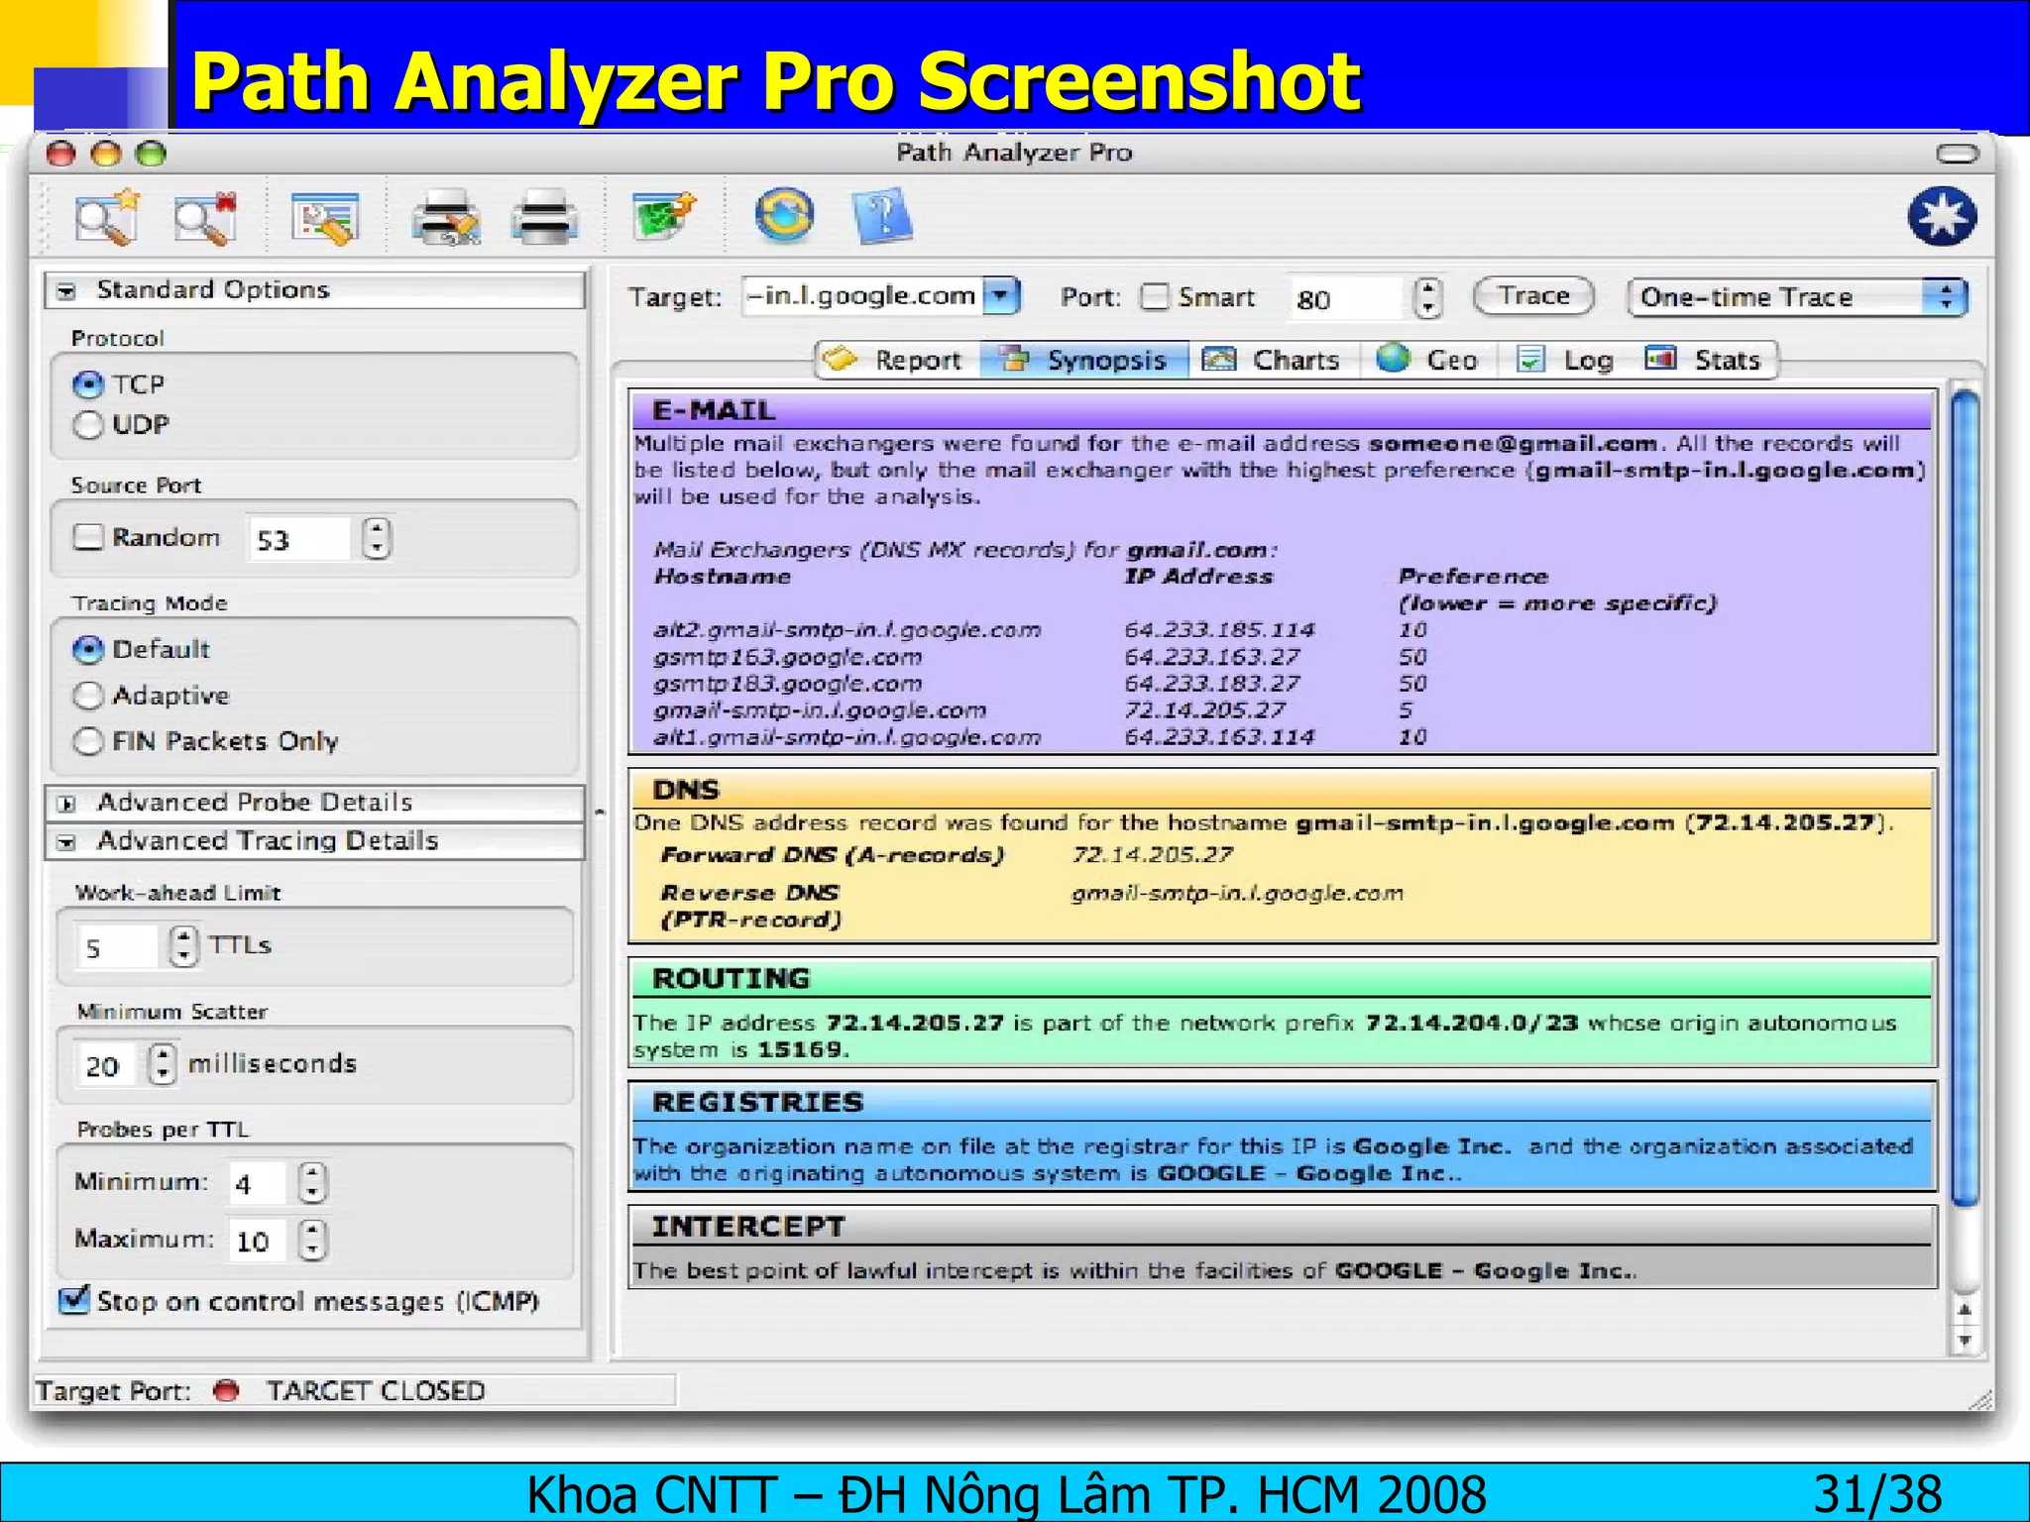
Task: Click the Minimum Scatter field showing 20
Action: (x=108, y=1065)
